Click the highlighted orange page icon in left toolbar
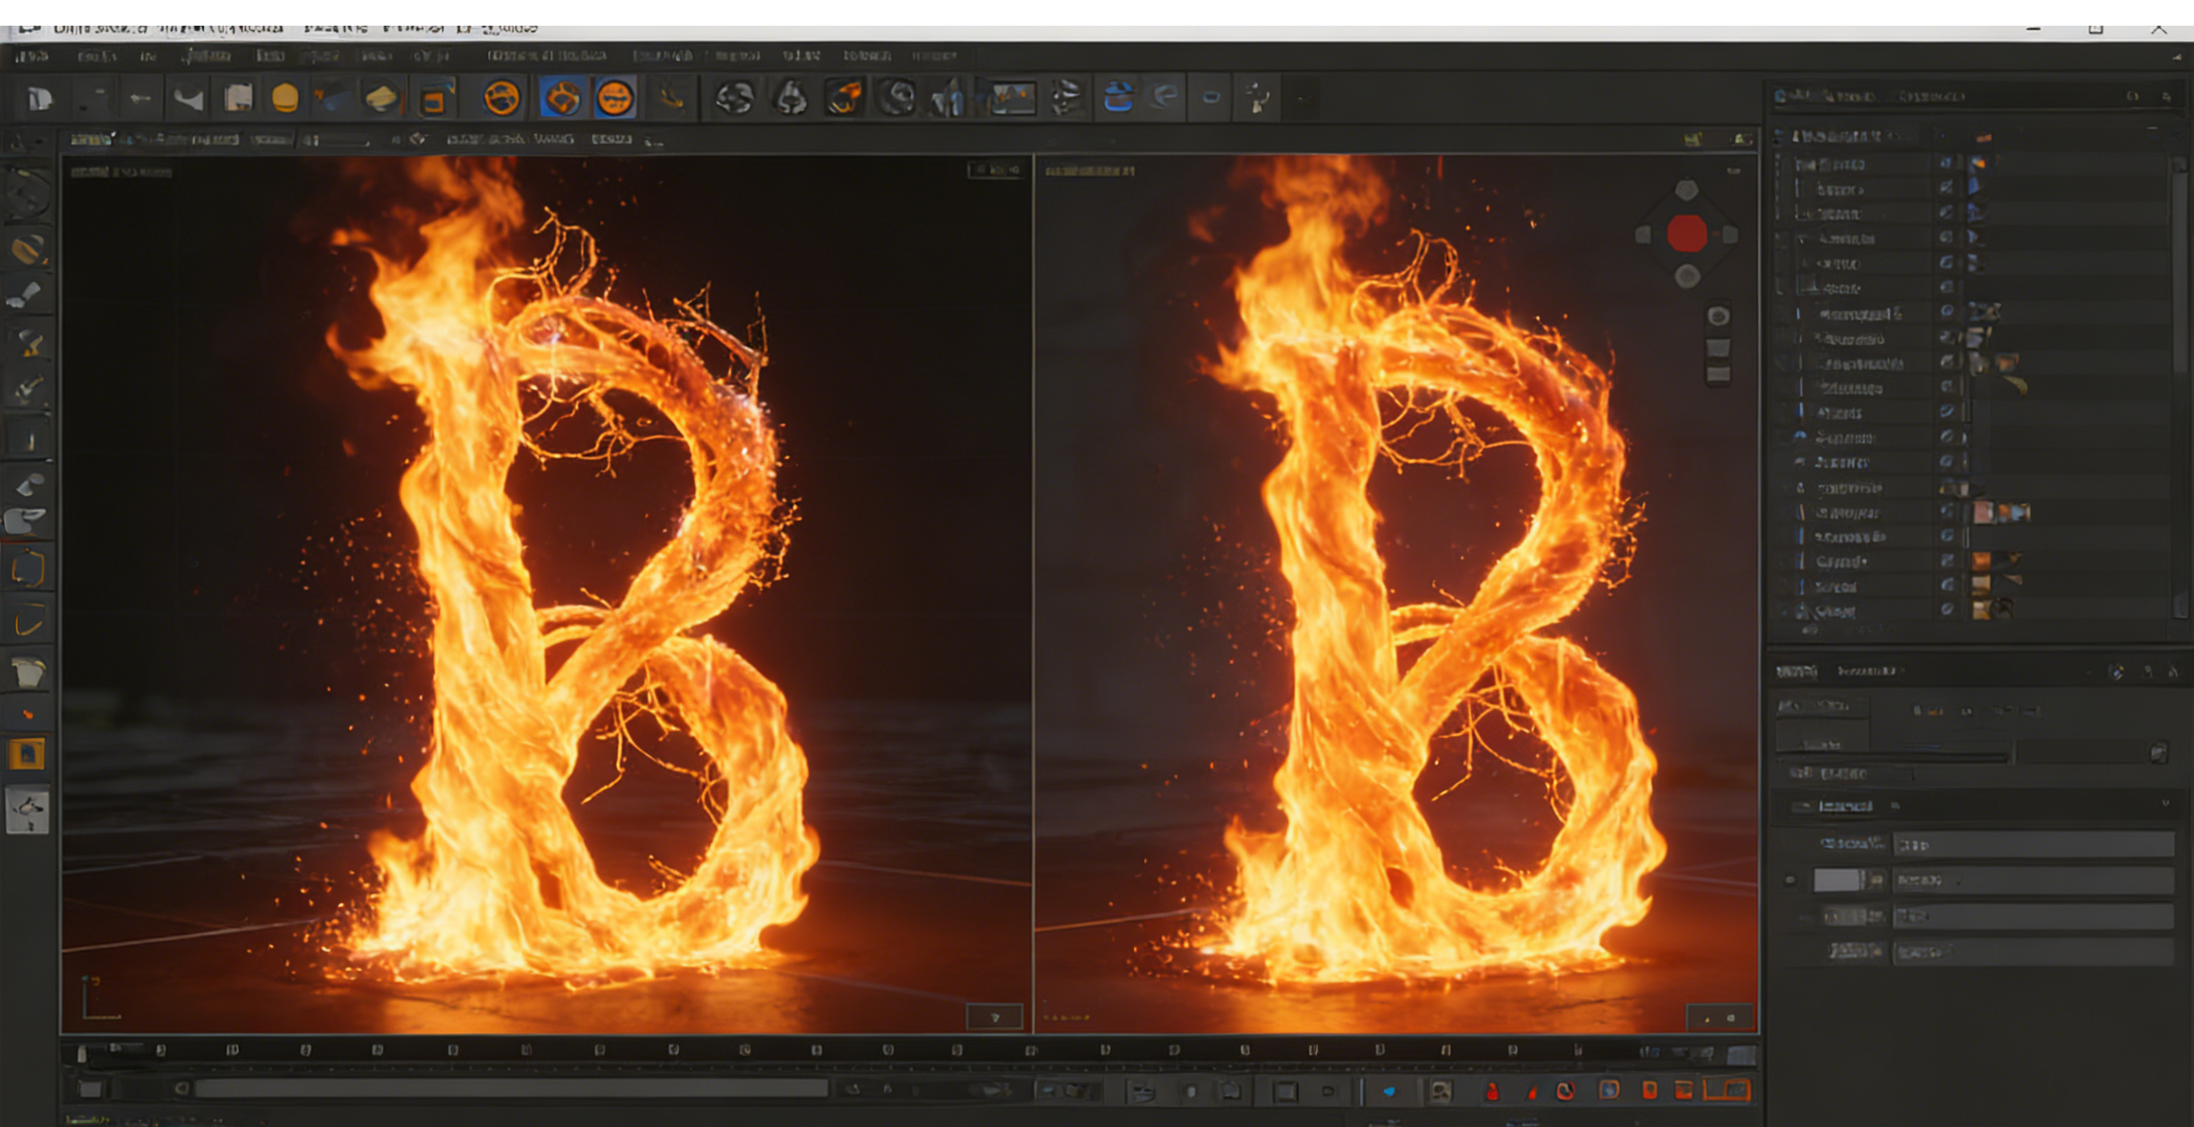This screenshot has width=2194, height=1127. click(27, 754)
